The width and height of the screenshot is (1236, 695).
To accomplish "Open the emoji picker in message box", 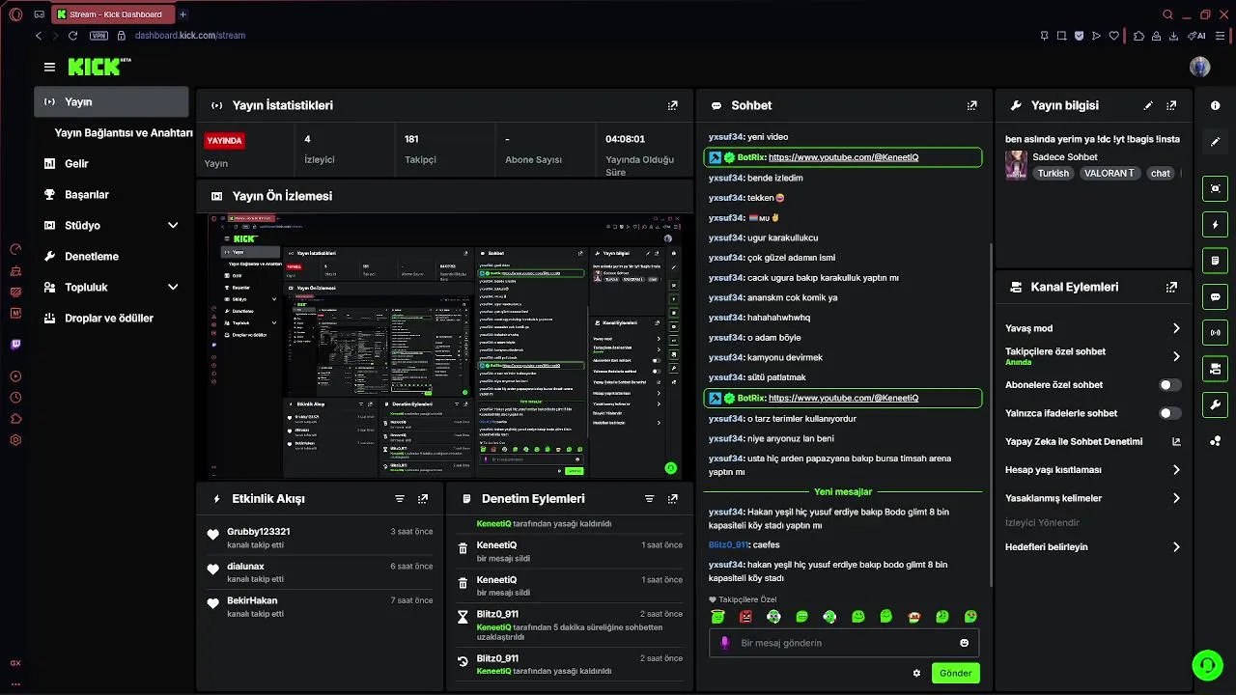I will pyautogui.click(x=964, y=643).
